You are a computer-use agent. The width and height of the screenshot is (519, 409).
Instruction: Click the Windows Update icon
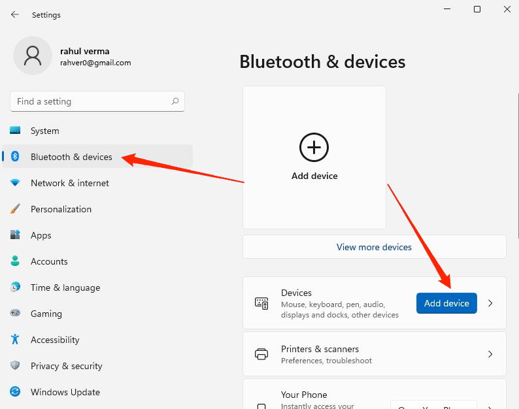coord(15,392)
